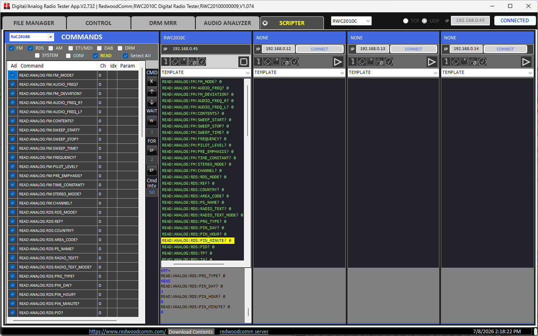Click the save disk icon in the 192.168.0.13 panel
Viewport: 538px width, 336px height.
coord(370,62)
